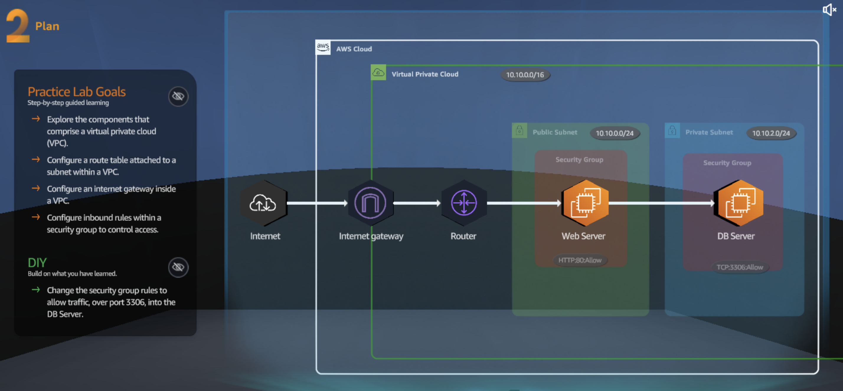
Task: Click the 10.10.2.0/24 private subnet badge
Action: (x=771, y=133)
